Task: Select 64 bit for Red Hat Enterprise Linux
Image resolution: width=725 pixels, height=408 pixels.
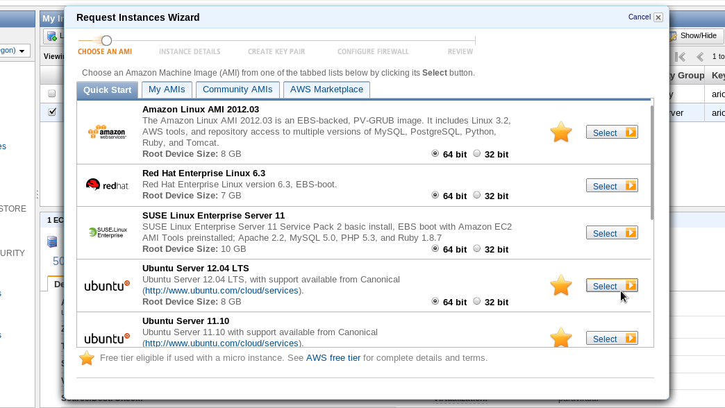Action: pos(435,195)
